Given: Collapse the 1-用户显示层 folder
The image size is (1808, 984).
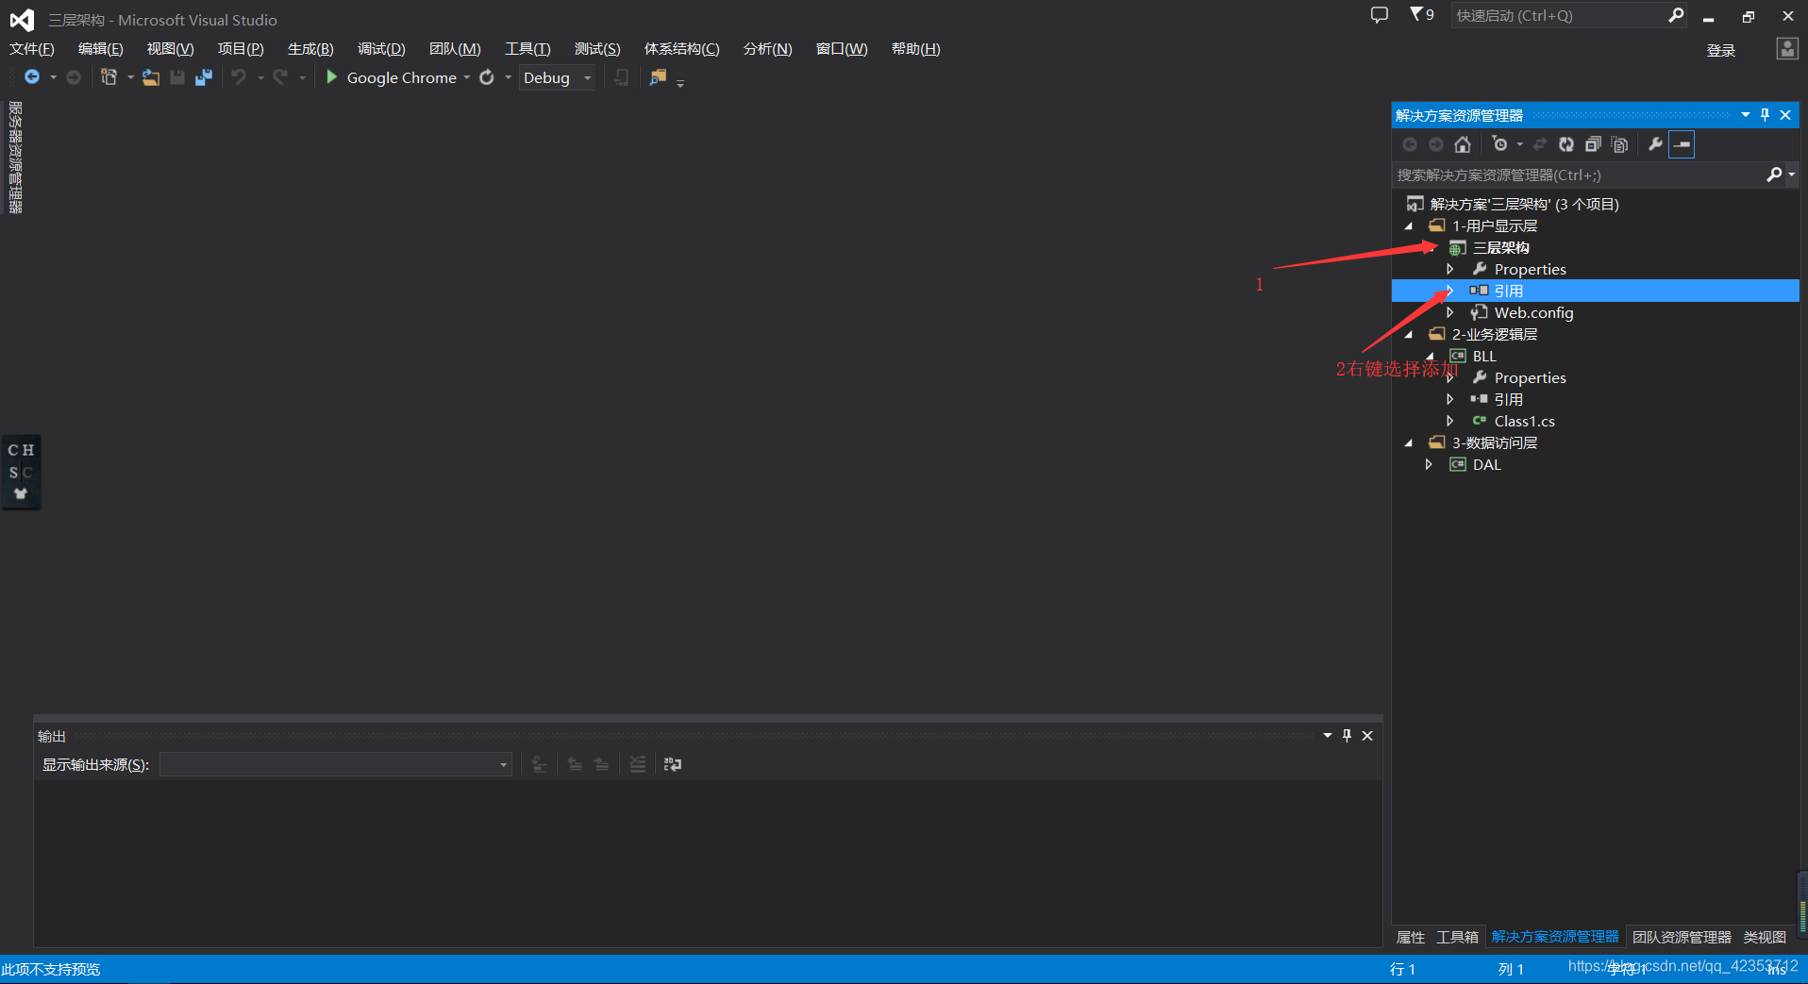Looking at the screenshot, I should click(x=1409, y=226).
